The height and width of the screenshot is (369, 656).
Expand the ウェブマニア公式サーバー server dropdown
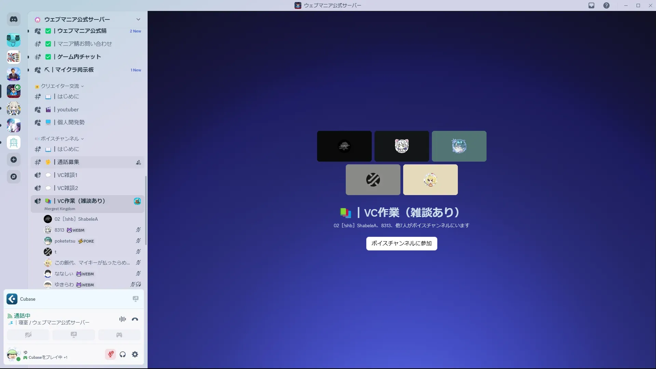[x=138, y=19]
